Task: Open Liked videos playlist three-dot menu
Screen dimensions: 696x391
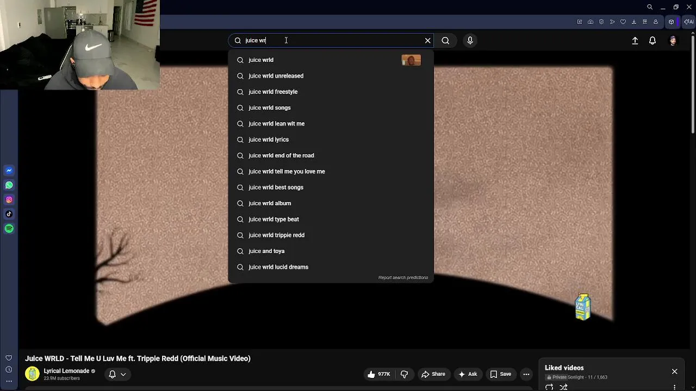Action: point(675,387)
